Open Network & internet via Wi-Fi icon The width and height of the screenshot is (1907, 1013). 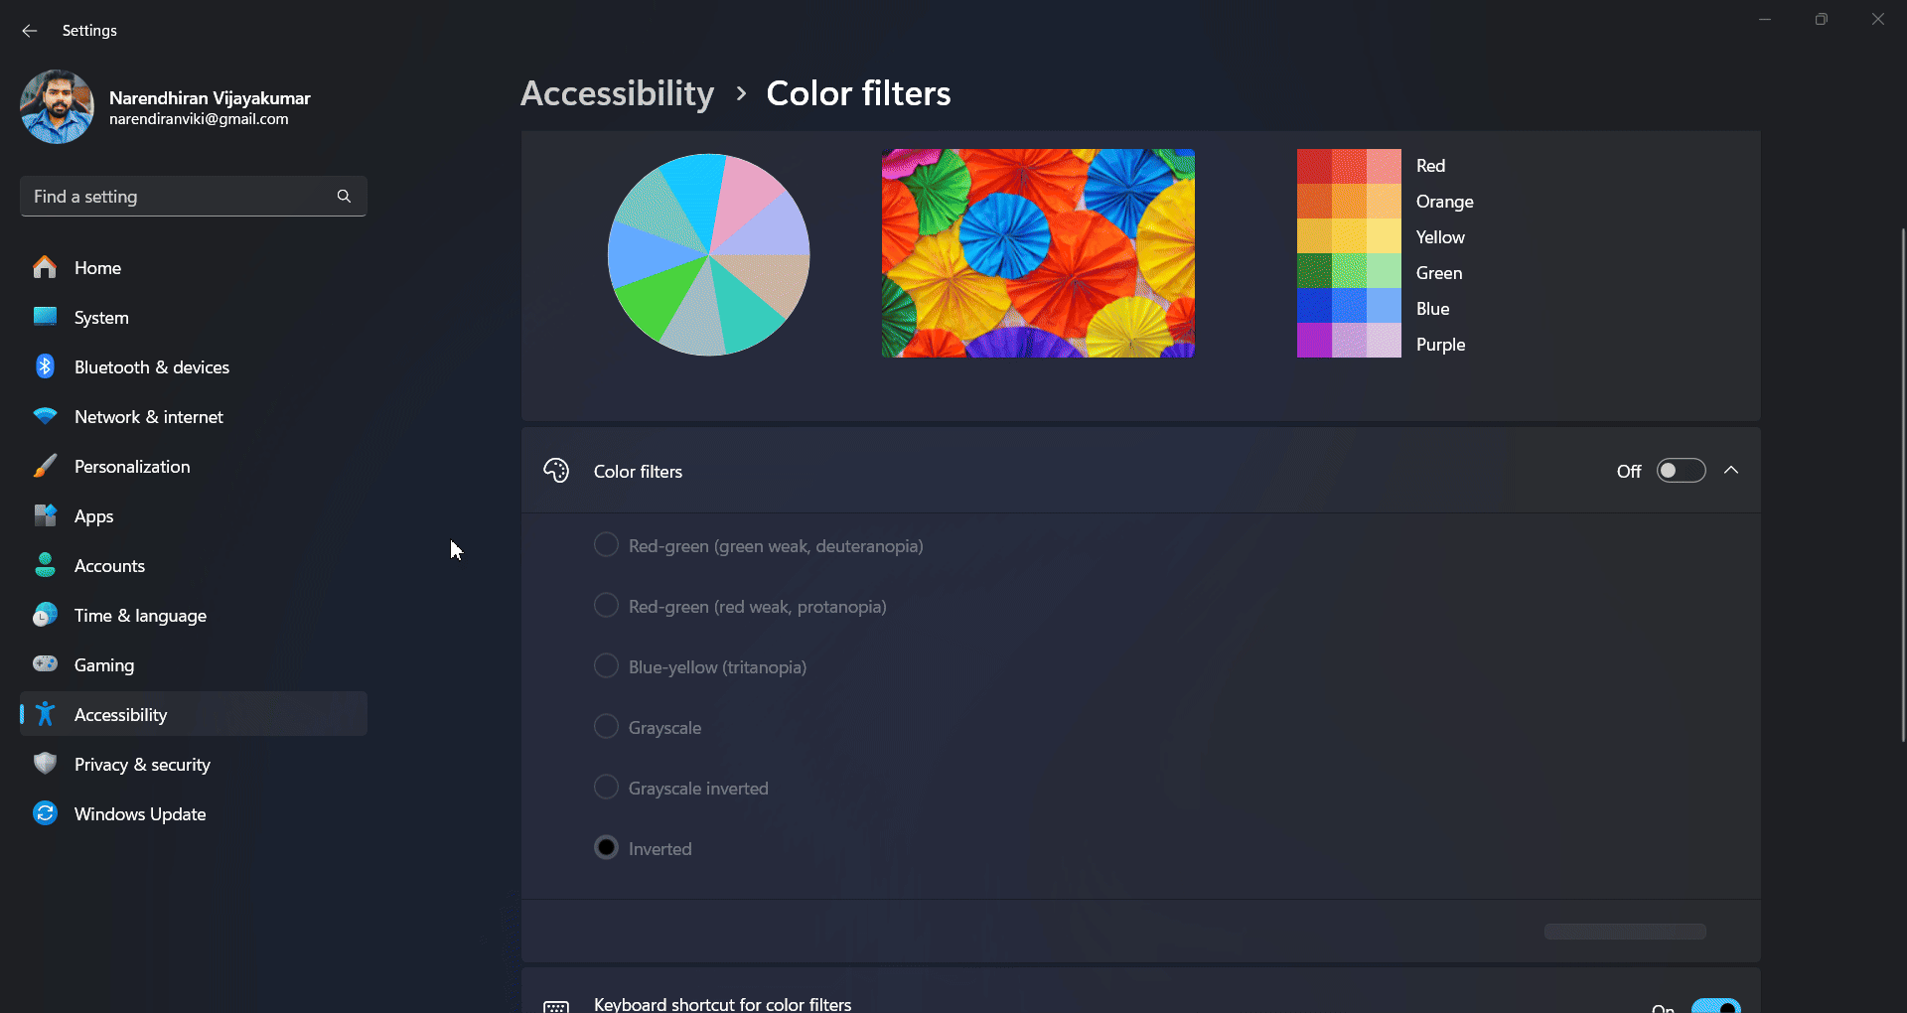pyautogui.click(x=45, y=416)
